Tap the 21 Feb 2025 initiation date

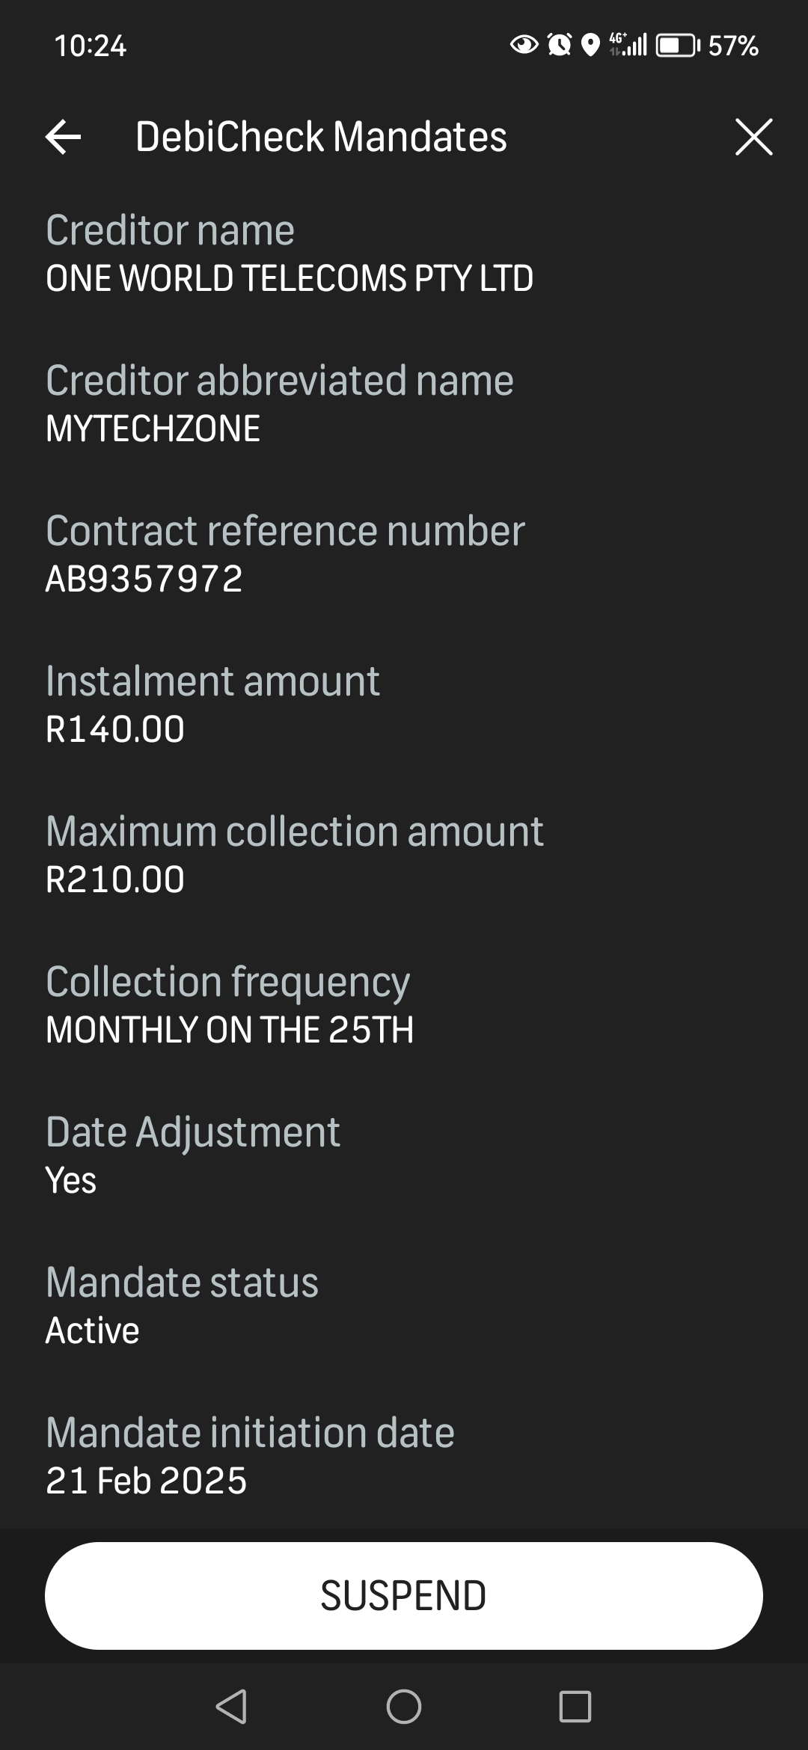click(x=147, y=1481)
